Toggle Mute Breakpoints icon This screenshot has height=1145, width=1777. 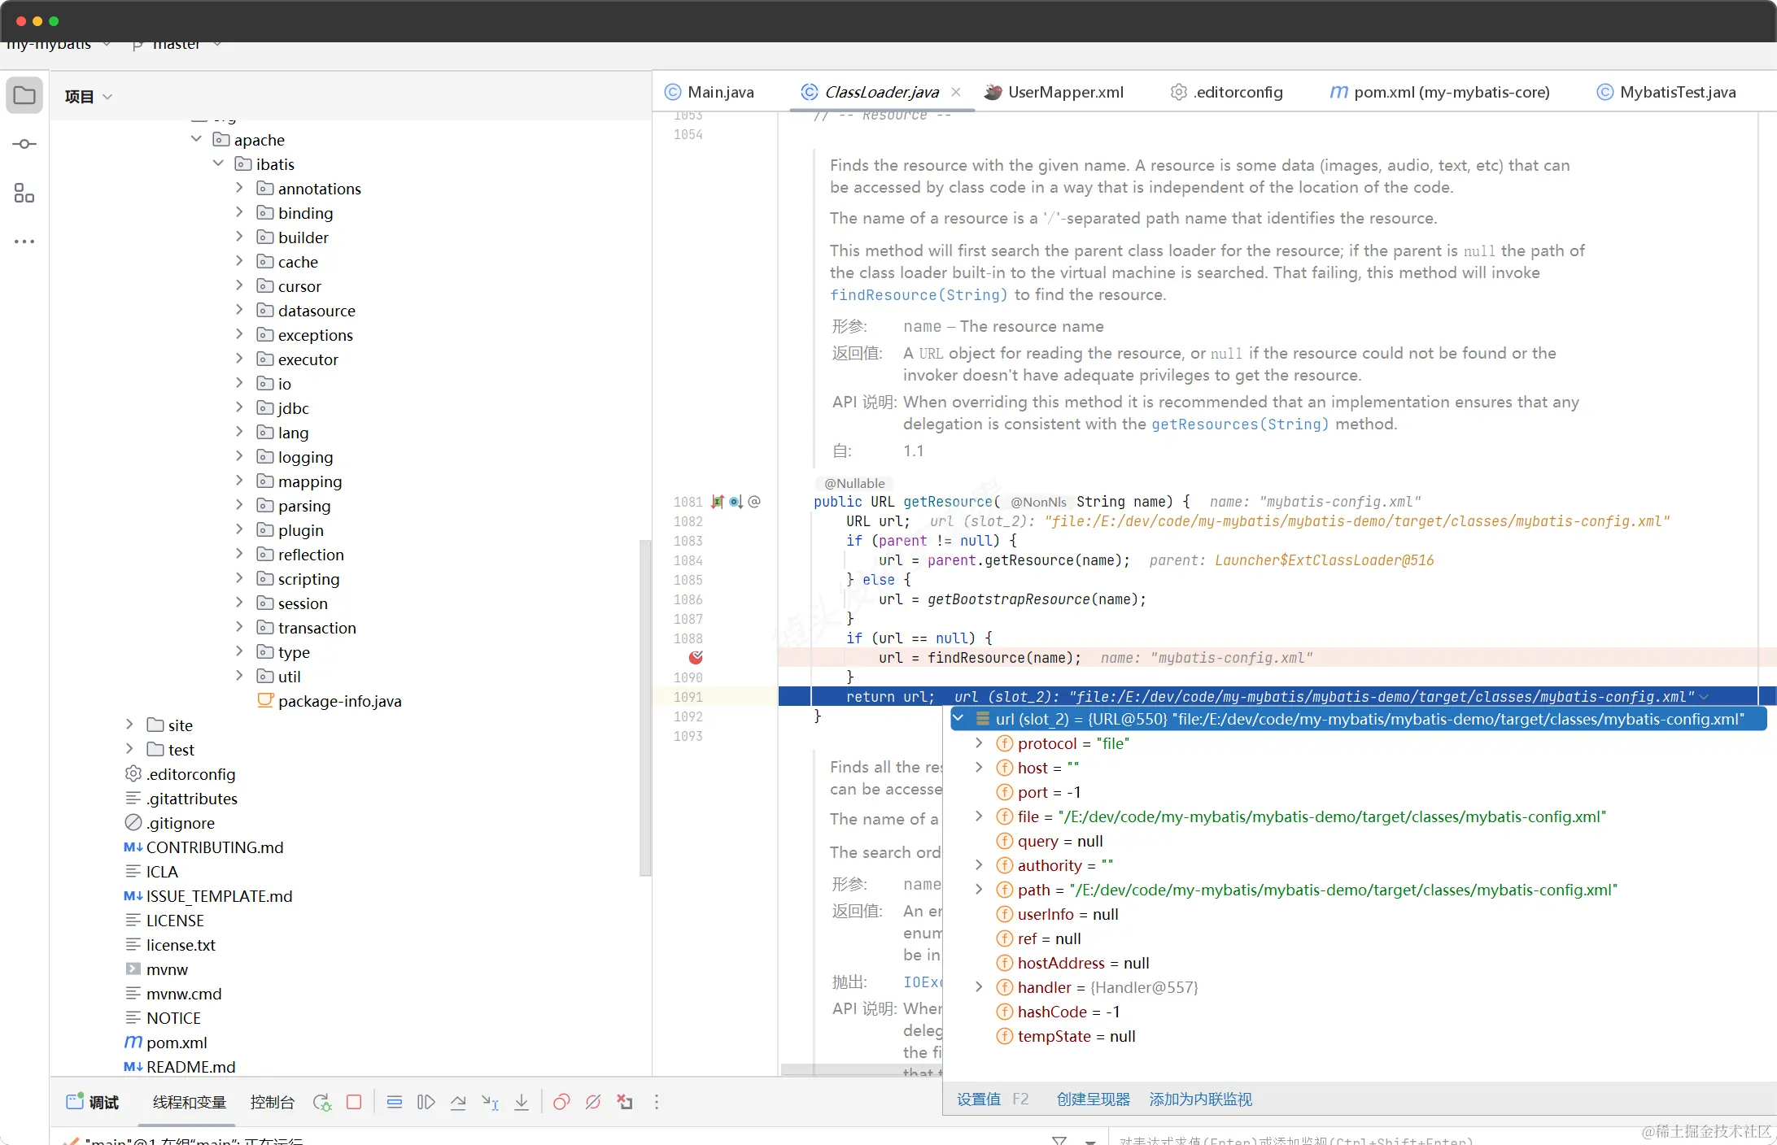pos(593,1103)
